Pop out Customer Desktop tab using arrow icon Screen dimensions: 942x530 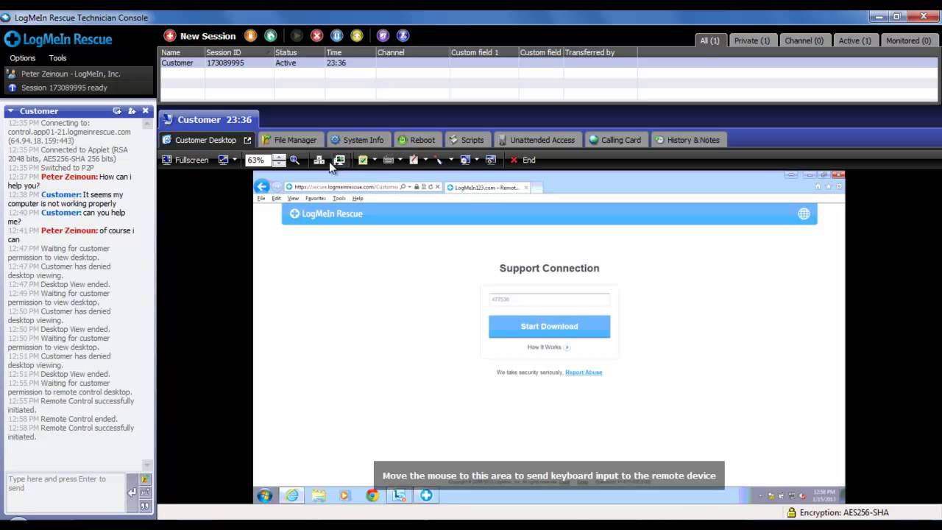247,140
